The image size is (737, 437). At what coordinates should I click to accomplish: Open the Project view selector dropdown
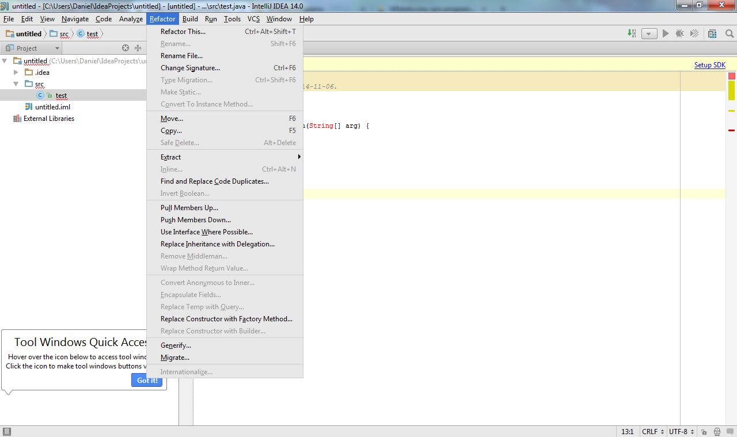(x=32, y=48)
